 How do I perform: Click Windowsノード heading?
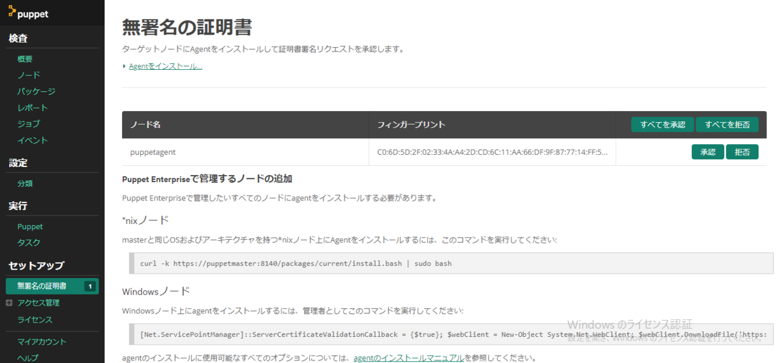point(155,291)
